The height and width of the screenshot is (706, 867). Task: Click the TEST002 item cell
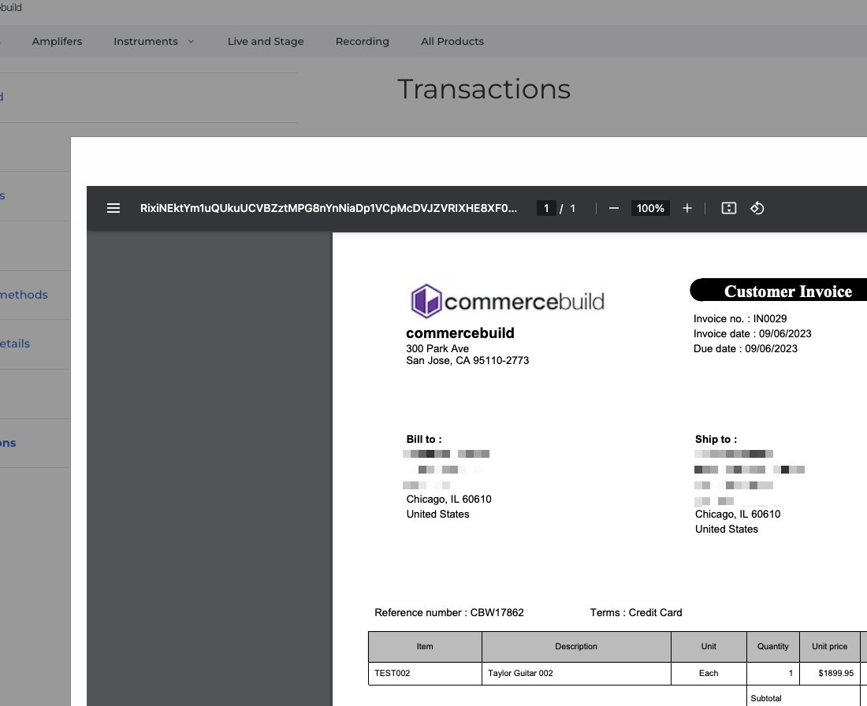(424, 673)
